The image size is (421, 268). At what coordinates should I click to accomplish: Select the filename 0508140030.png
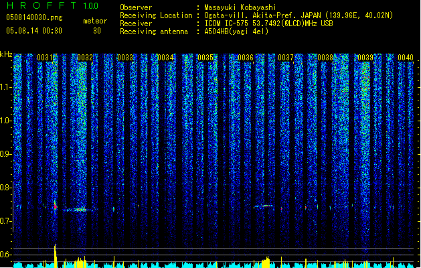34,17
